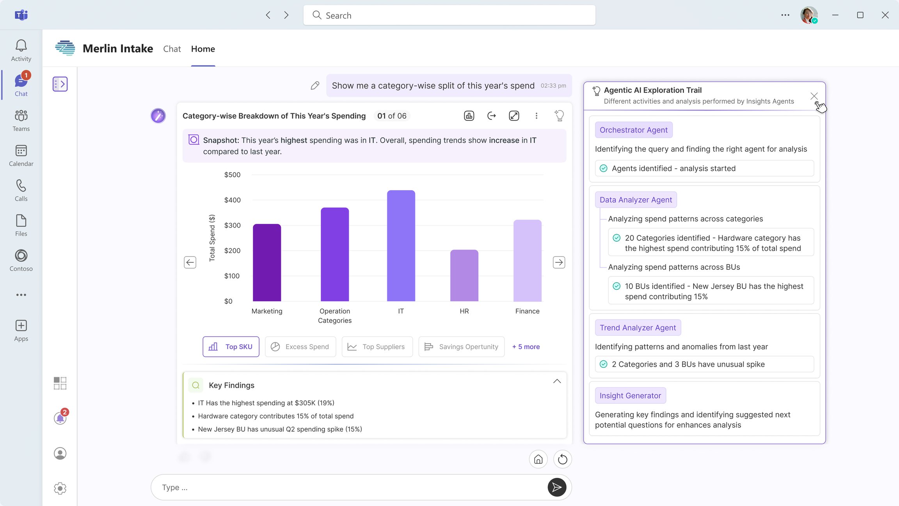Screen dimensions: 899x506
Task: Open Files in the sidebar
Action: pos(21,225)
